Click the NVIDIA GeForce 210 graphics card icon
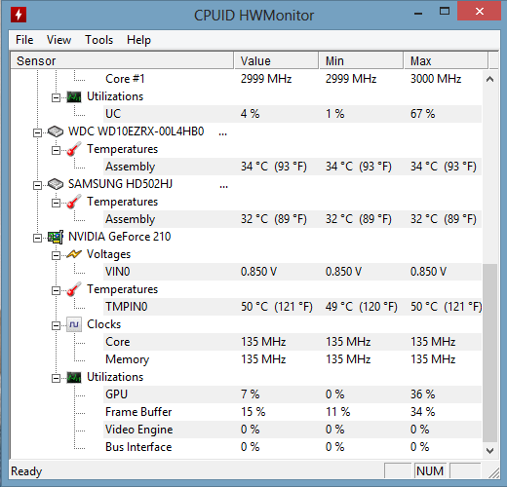 (56, 237)
